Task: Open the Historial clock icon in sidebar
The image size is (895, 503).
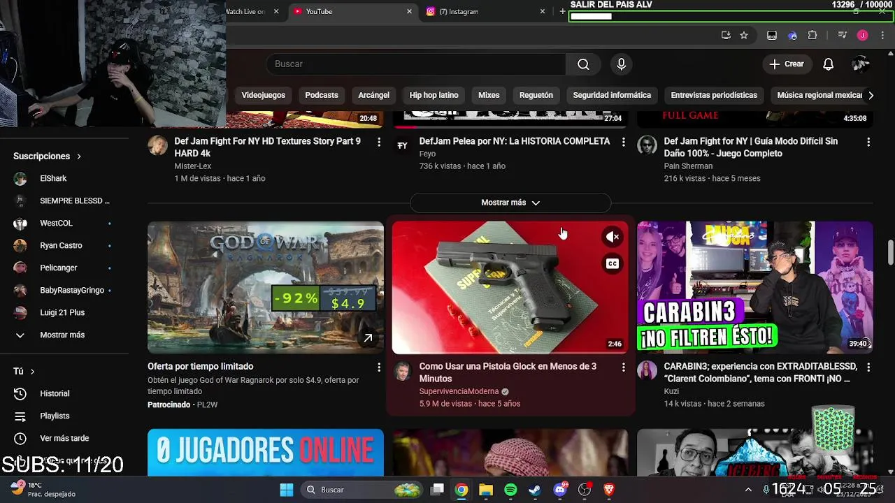Action: [20, 394]
